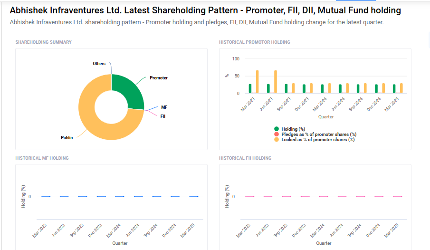Click the MF label on donut chart
This screenshot has width=430, height=250.
point(164,107)
